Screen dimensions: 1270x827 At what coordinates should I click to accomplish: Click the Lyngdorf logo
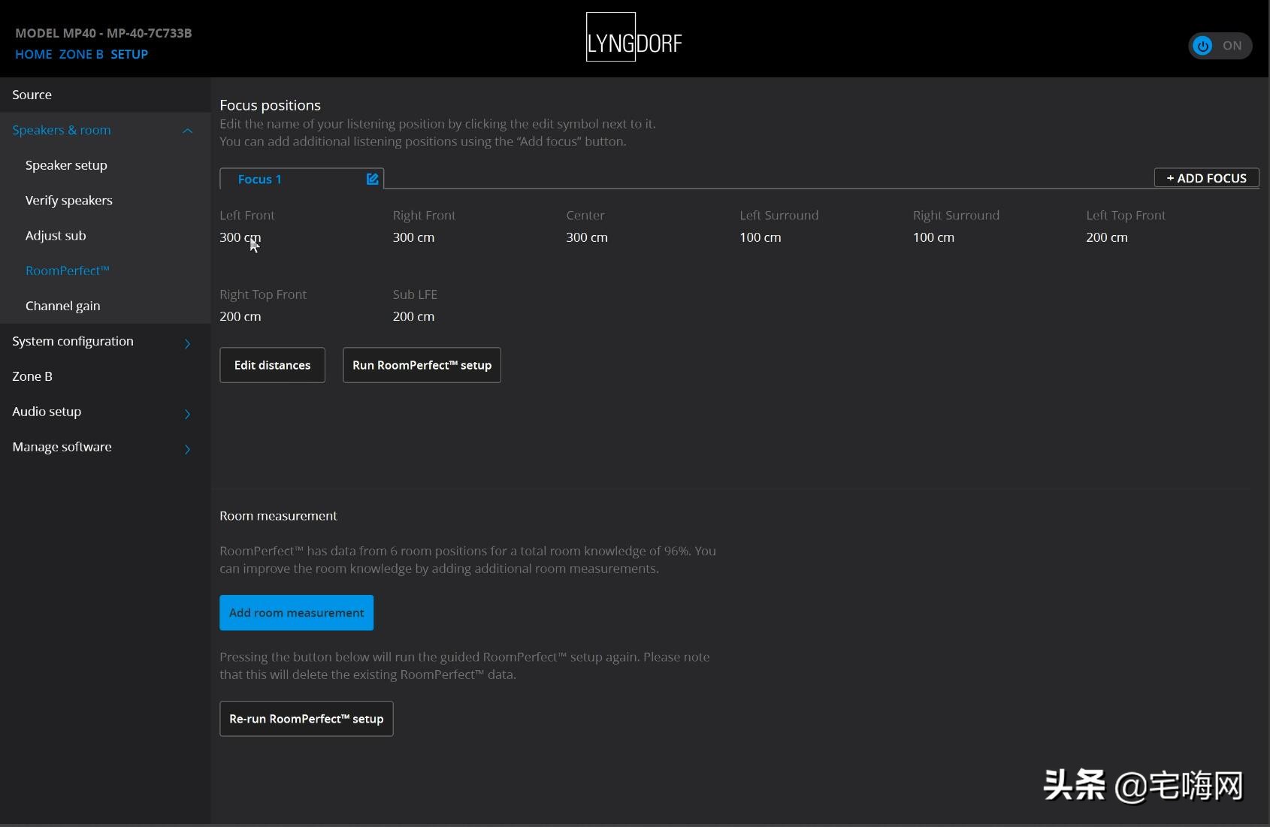pos(633,38)
